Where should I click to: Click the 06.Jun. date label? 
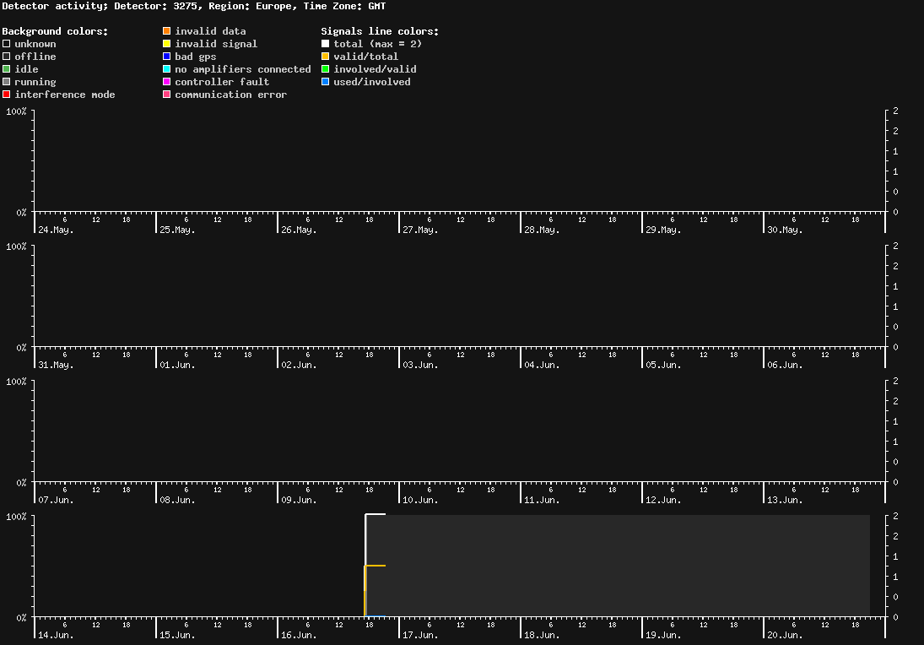click(785, 365)
